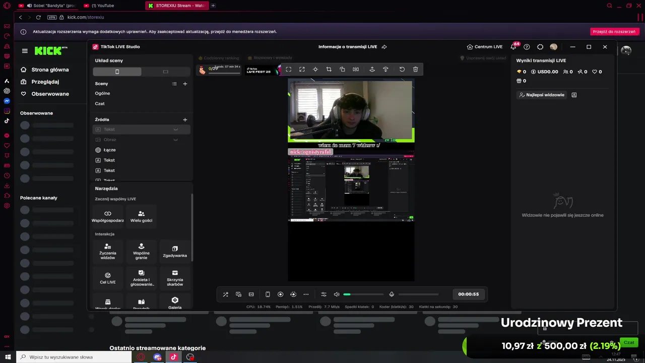
Task: Switch to the Sobel "Bandyta" browser tab
Action: click(47, 6)
